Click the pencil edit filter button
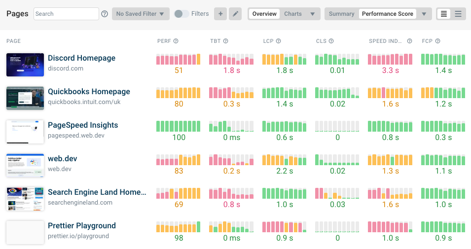The image size is (471, 249). pos(235,14)
